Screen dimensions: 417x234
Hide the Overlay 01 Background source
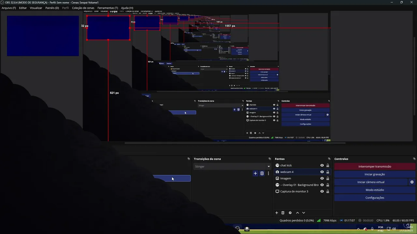pos(322,185)
